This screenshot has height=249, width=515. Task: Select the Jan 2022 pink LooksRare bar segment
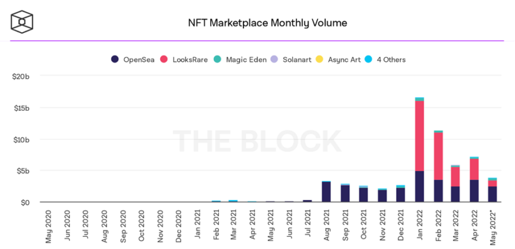coord(419,136)
